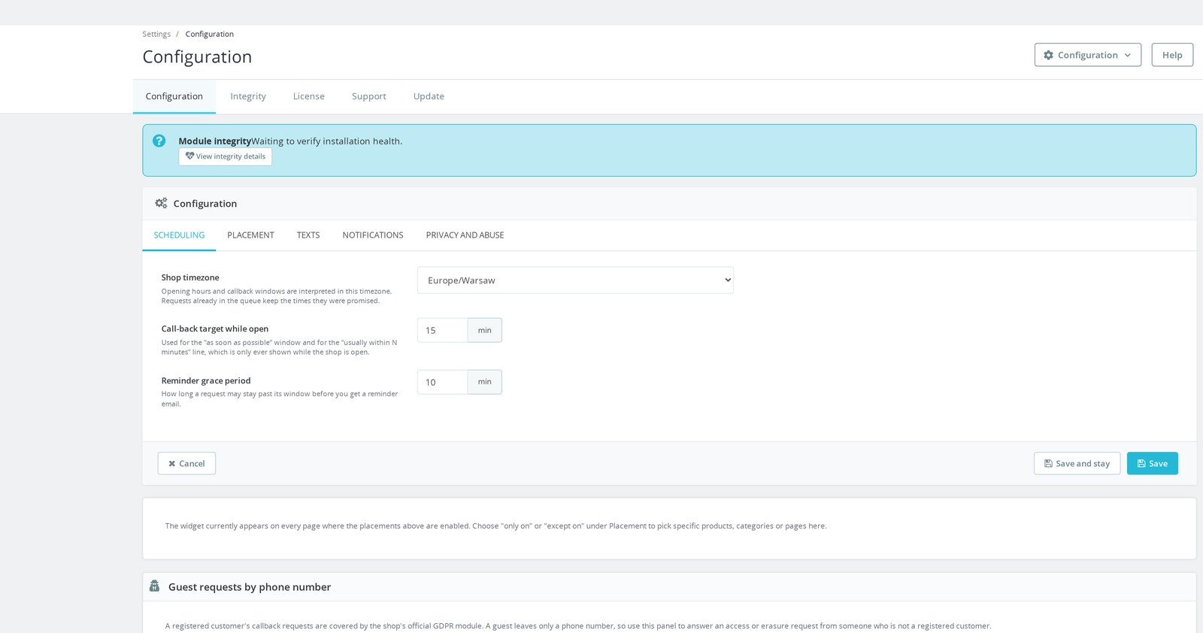Click the icon beside Guest requests heading
The width and height of the screenshot is (1203, 633).
coord(154,586)
